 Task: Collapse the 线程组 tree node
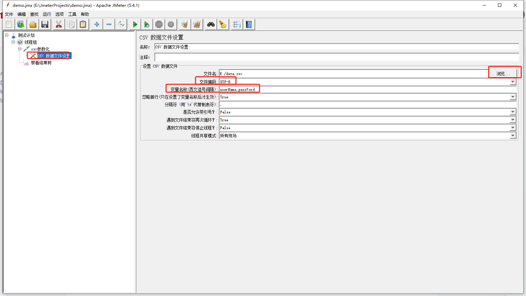click(x=13, y=42)
